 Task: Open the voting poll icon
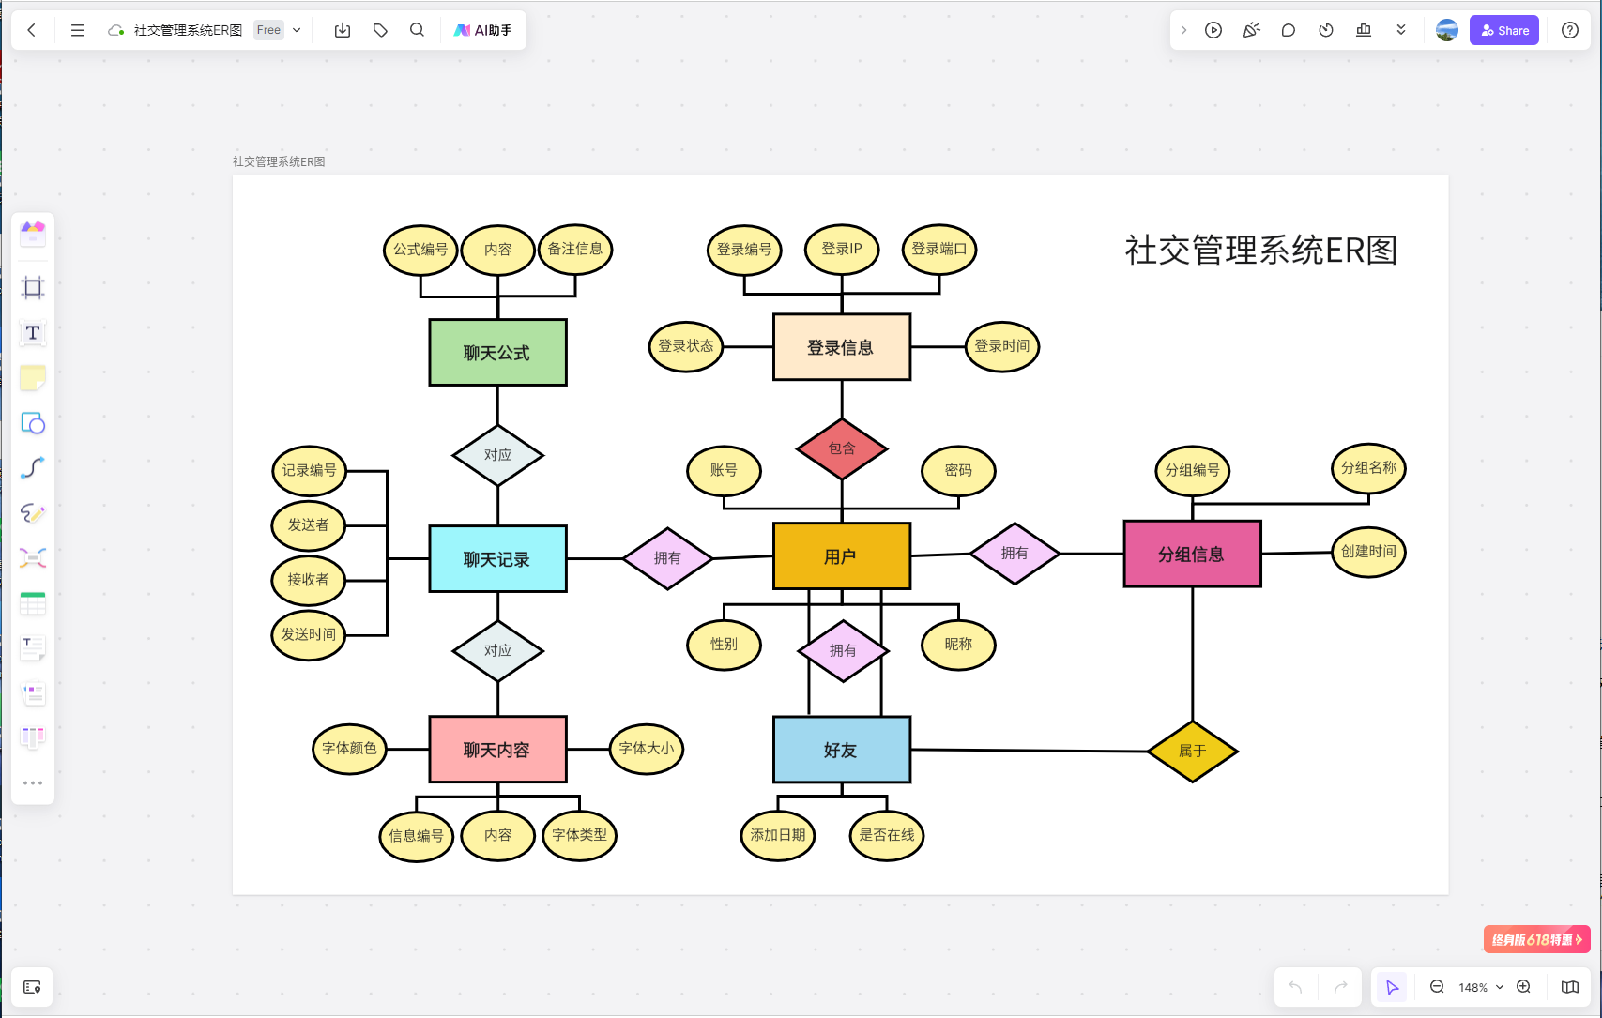click(1364, 30)
